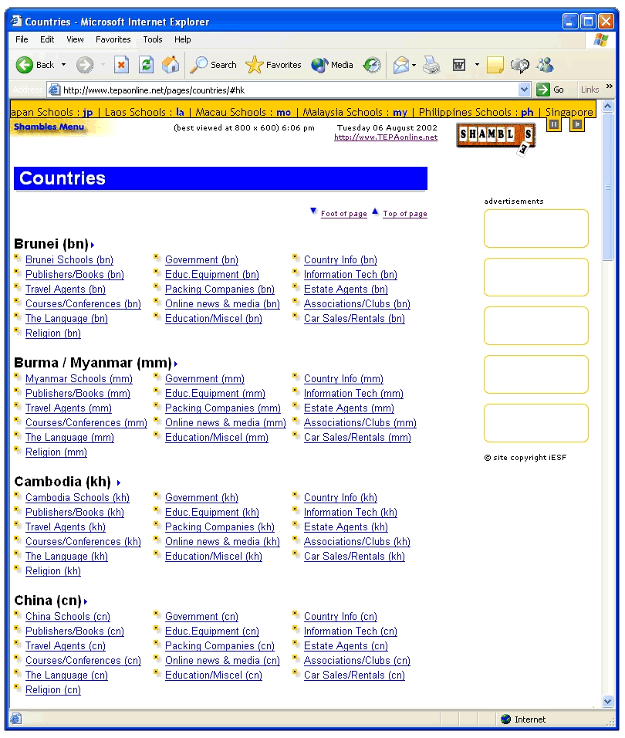Click the Stop loading toolbar icon
Viewport: 625px width, 738px height.
tap(122, 66)
